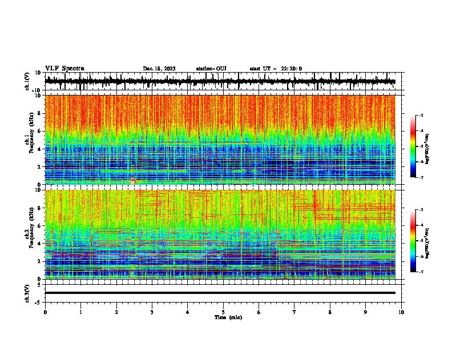Click the "10" kHz tick on the ch.2 frequency axis
Screen dimensions: 452x350
coord(38,190)
